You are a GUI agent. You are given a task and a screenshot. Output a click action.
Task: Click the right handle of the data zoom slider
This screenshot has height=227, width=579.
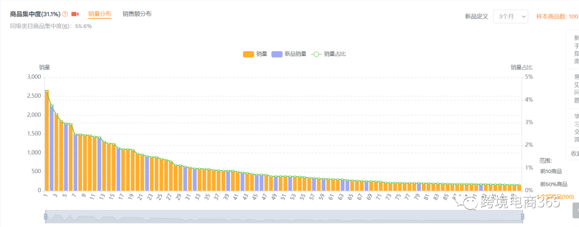coord(523,216)
